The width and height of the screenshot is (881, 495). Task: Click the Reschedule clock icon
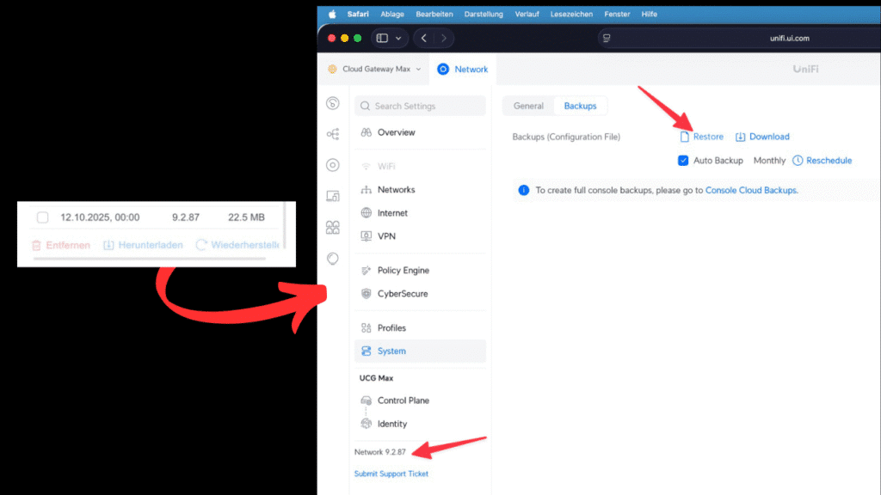pyautogui.click(x=798, y=161)
